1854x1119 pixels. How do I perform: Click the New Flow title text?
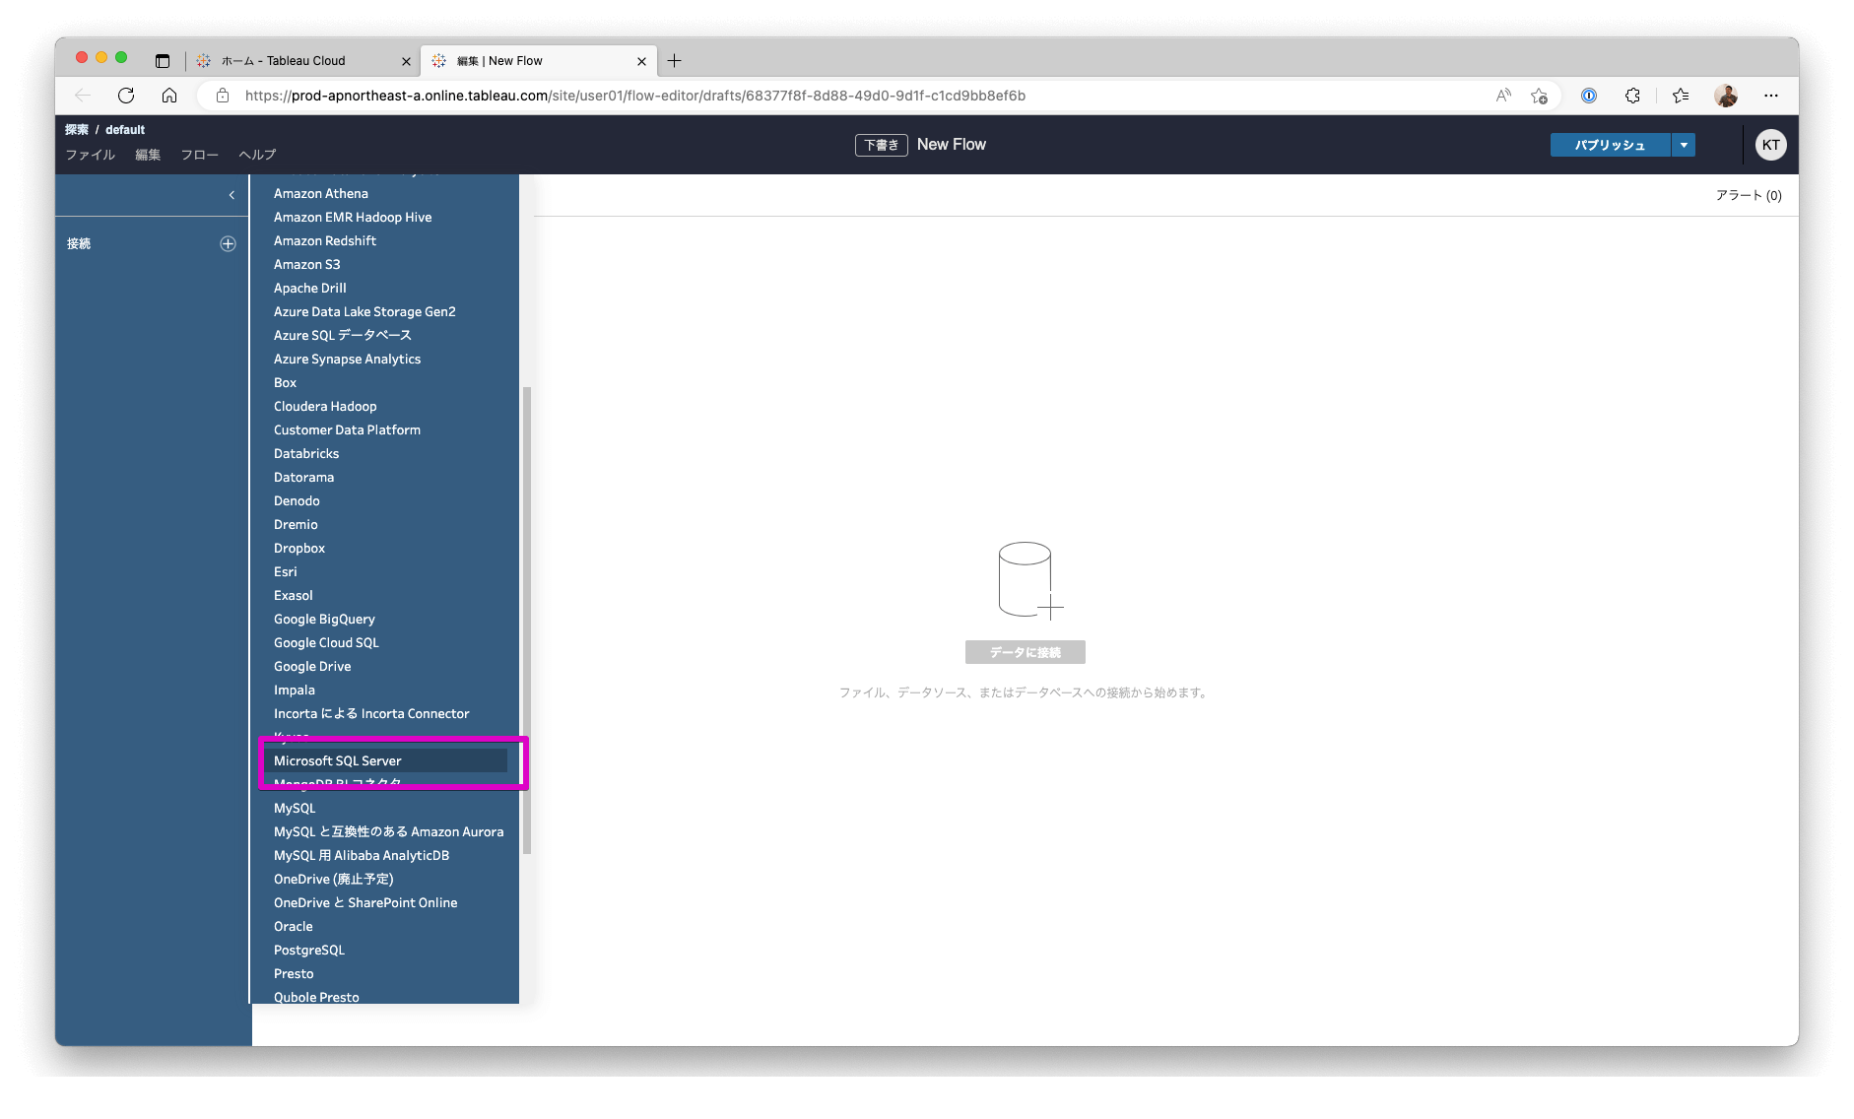click(x=952, y=145)
